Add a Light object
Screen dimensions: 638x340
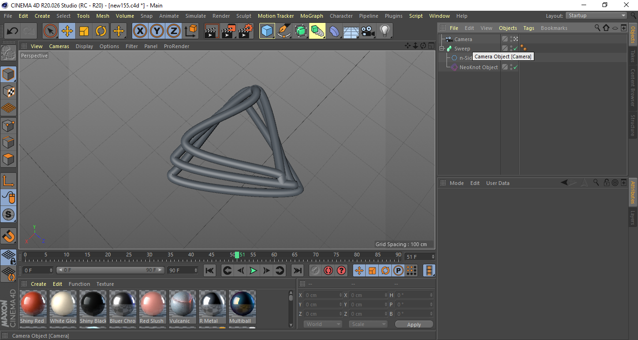pyautogui.click(x=385, y=31)
